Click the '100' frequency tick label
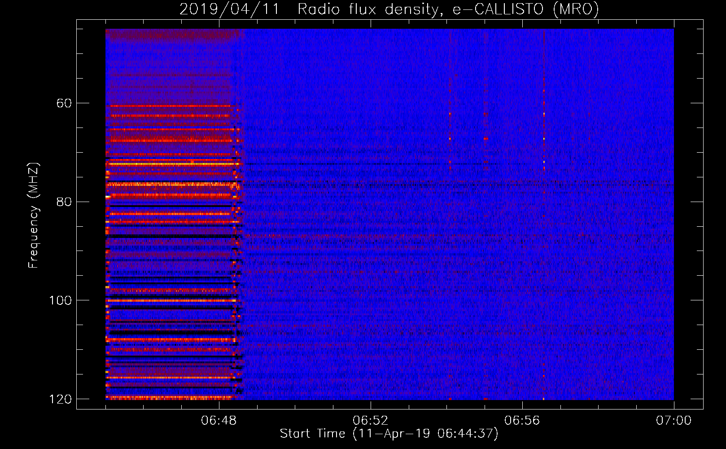The image size is (726, 449). (x=60, y=300)
